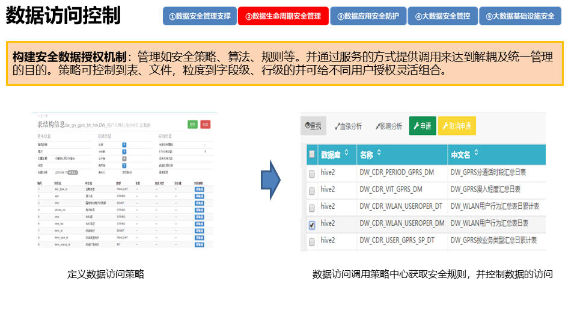Viewport: 577px width, 325px height.
Task: Check the DW_CDR_USER_GPRS_SP_DT row checkbox
Action: pos(312,242)
